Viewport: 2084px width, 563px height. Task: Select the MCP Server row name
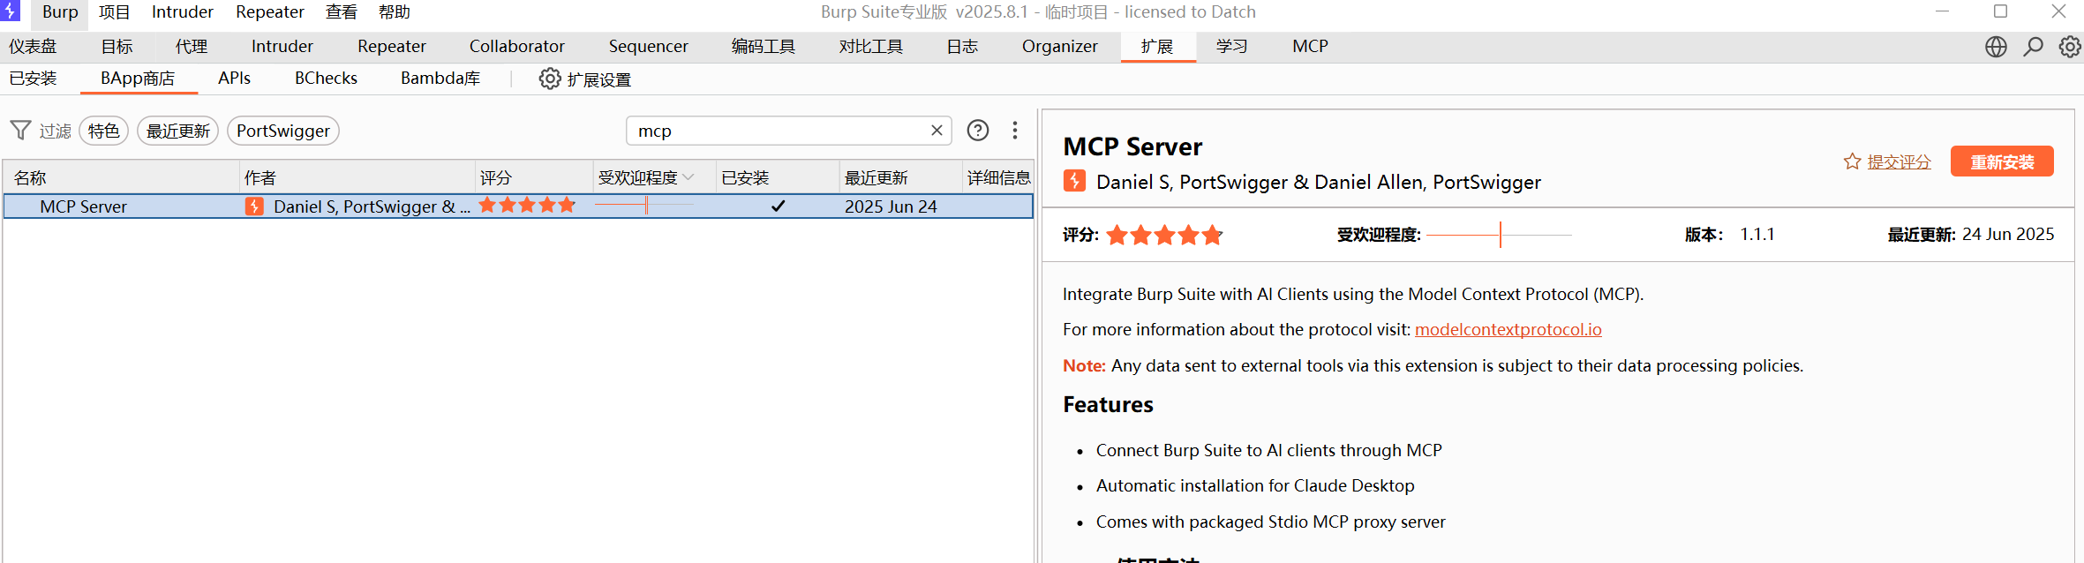[x=83, y=206]
